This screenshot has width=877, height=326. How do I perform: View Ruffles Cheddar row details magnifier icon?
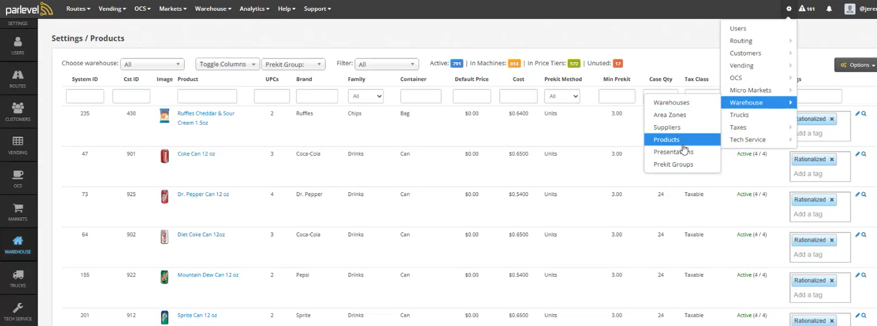tap(864, 114)
